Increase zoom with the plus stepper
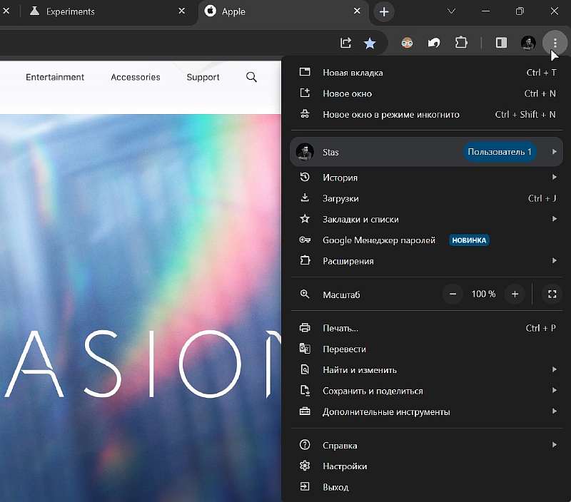The width and height of the screenshot is (571, 502). click(515, 293)
